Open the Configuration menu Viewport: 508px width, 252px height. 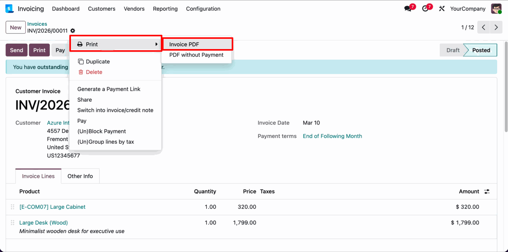[203, 9]
